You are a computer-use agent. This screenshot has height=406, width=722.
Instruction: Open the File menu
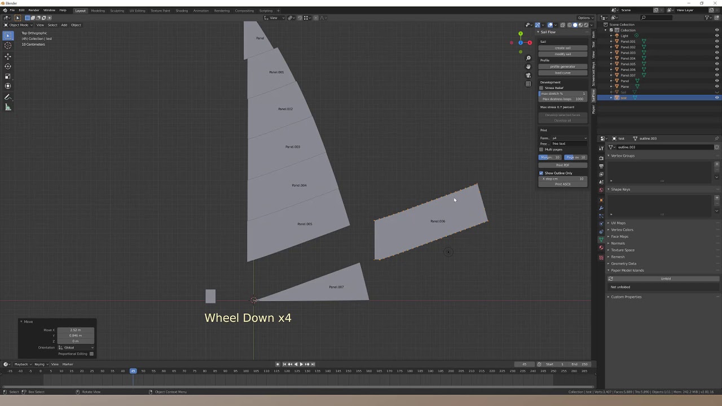[12, 10]
